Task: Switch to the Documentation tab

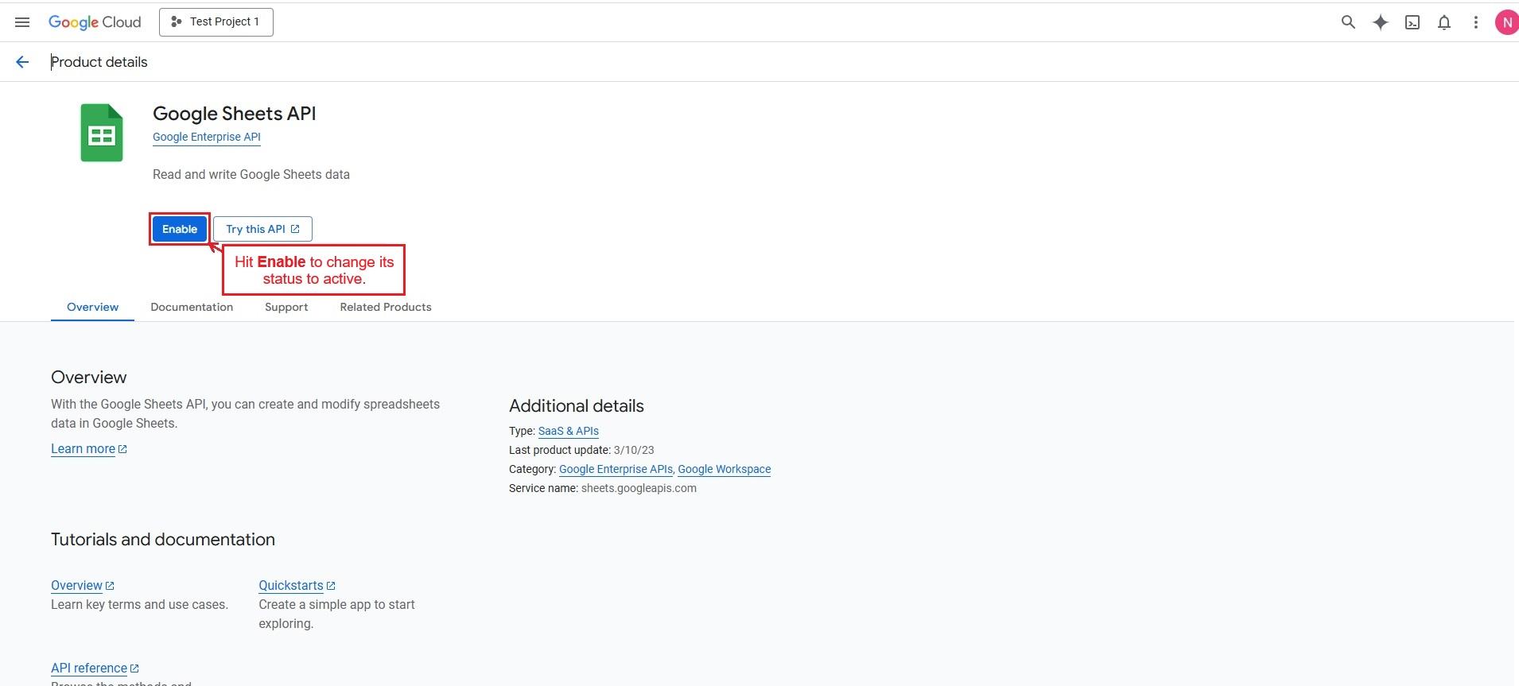Action: (x=192, y=307)
